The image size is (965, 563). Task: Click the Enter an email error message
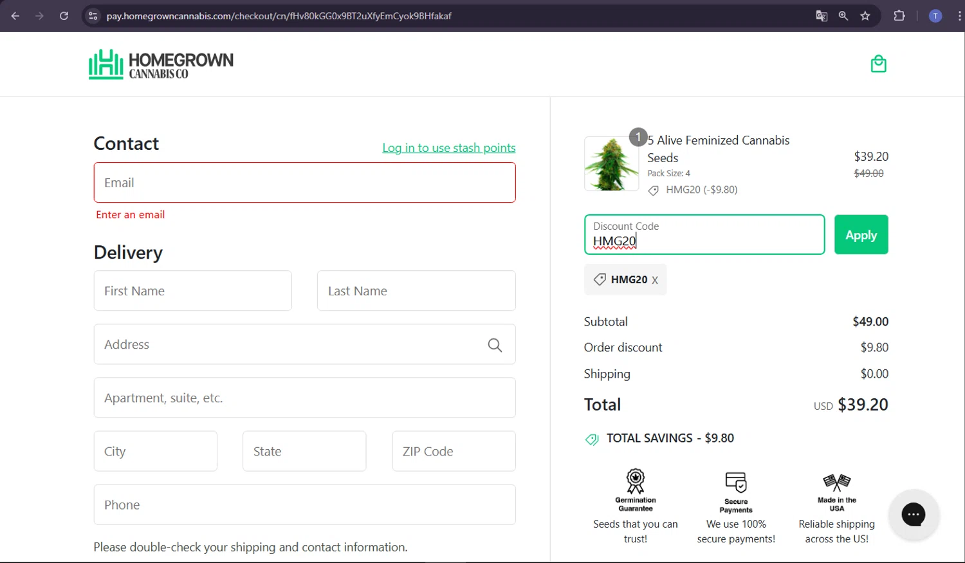point(131,215)
